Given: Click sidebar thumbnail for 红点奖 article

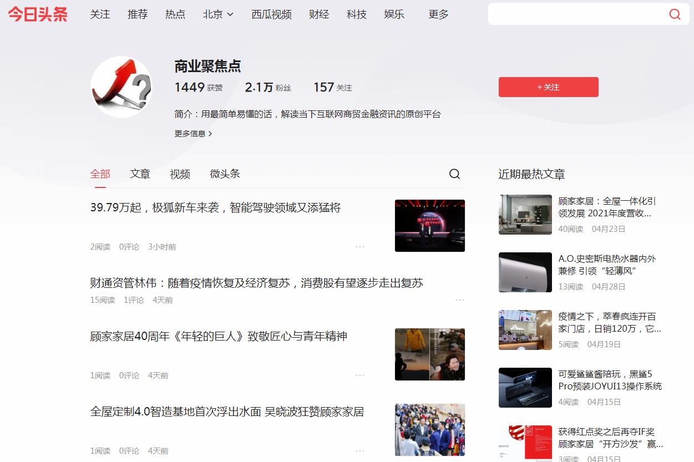Looking at the screenshot, I should [x=525, y=444].
